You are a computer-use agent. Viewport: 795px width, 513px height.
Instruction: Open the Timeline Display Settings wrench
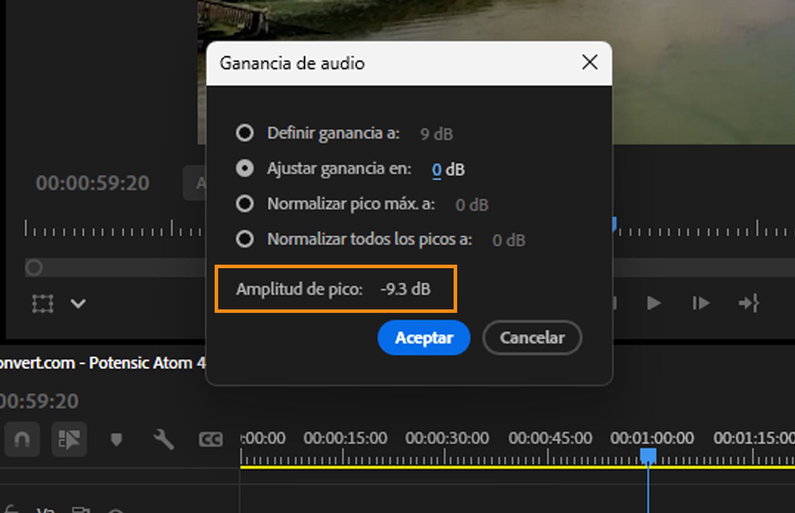(x=162, y=439)
